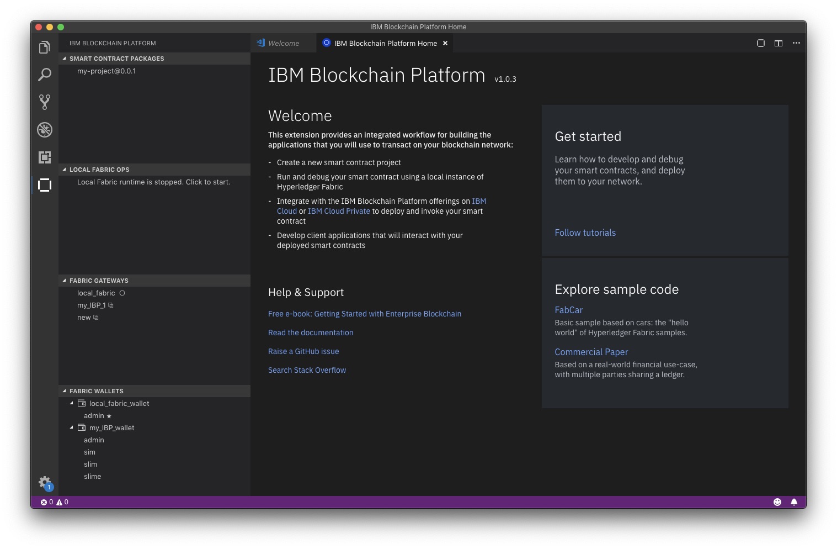Collapse the my_IBP_wallet tree node arrow
Viewport: 837px width, 549px height.
[x=72, y=427]
